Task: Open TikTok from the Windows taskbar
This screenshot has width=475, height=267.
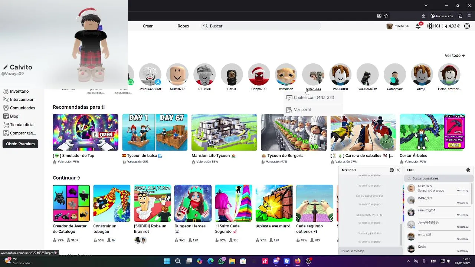Action: tap(265, 261)
